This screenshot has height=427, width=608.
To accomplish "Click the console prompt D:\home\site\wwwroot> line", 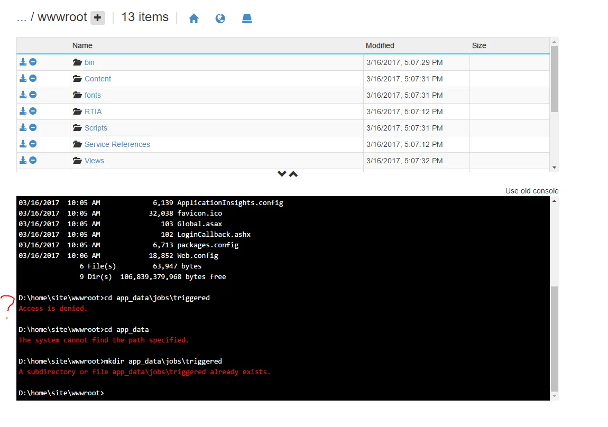I will (61, 393).
